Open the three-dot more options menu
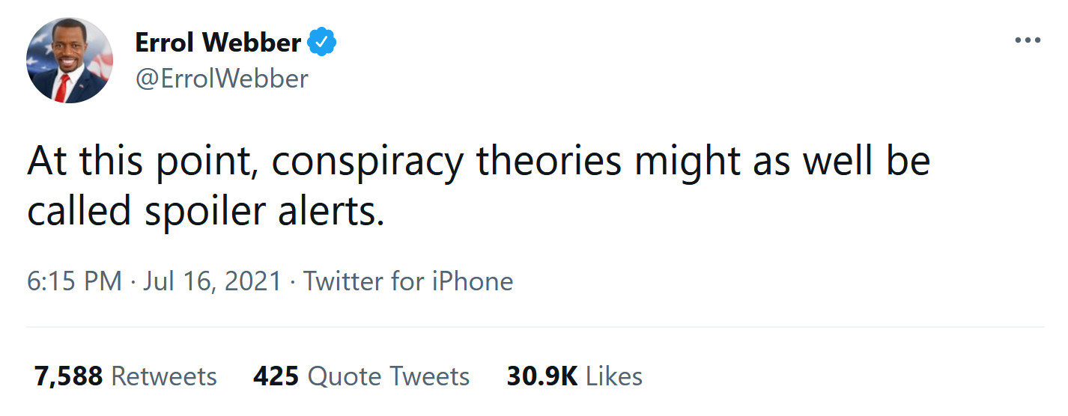Image resolution: width=1068 pixels, height=416 pixels. (1028, 40)
